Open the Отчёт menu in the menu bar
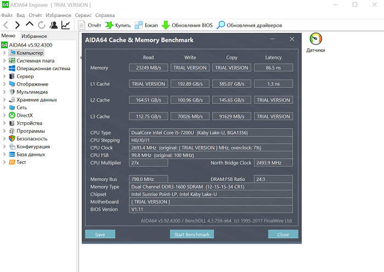 coord(35,15)
